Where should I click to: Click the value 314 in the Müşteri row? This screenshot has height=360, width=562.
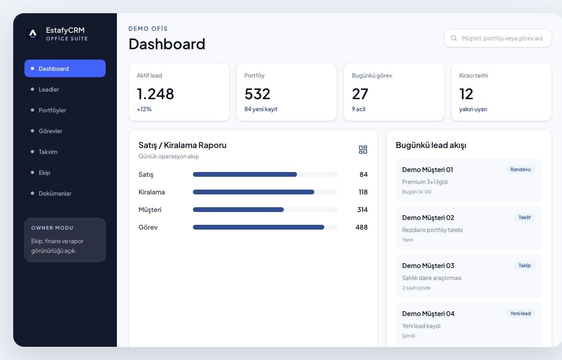362,210
